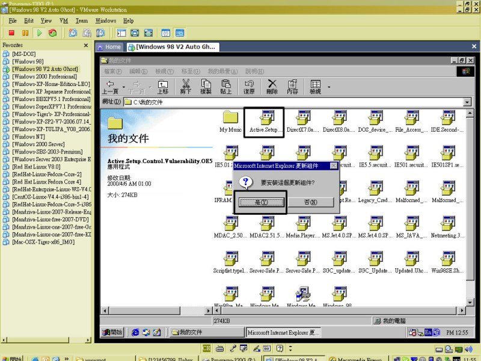Open the address bar dropdown arrow
The width and height of the screenshot is (481, 361).
coord(467,102)
